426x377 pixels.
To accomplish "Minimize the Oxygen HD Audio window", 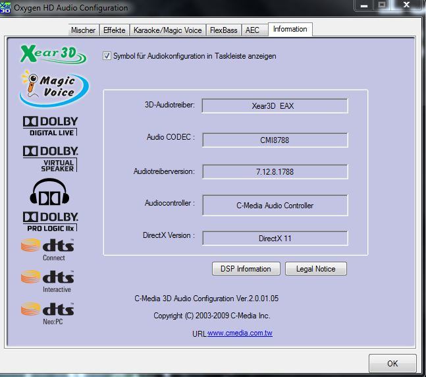I will click(x=364, y=5).
